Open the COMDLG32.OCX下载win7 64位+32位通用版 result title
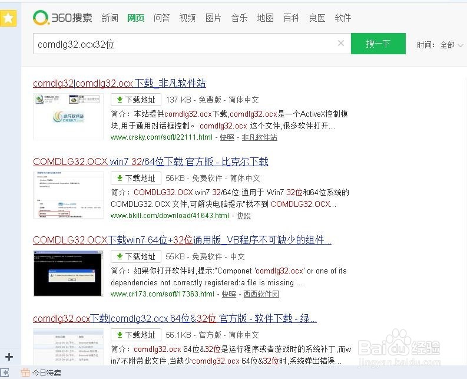Image resolution: width=467 pixels, height=379 pixels. pos(183,240)
